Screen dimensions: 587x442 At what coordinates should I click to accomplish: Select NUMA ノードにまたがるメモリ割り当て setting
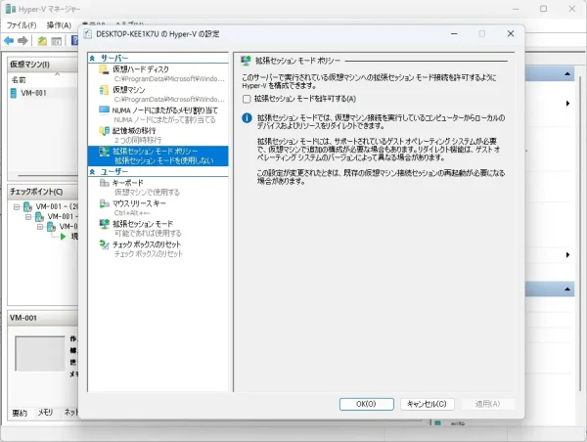(x=158, y=114)
